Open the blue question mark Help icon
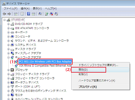Screen dimensions: 135x100 tap(29, 14)
